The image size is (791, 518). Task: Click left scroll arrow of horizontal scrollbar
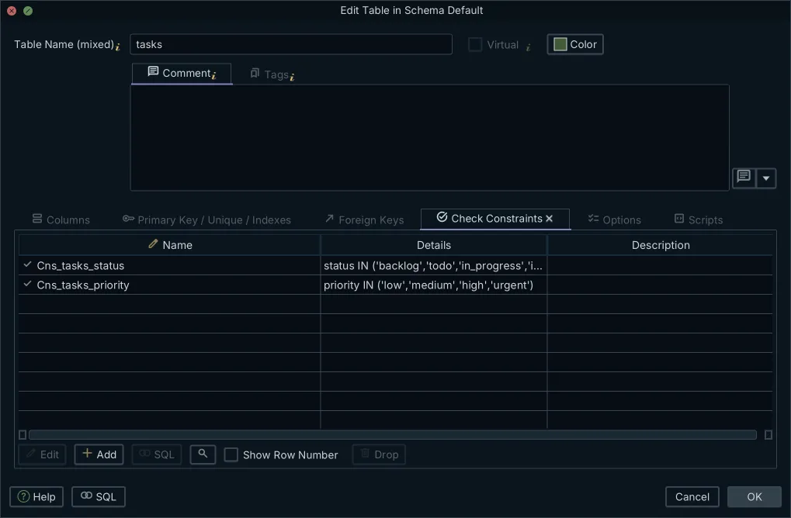(x=23, y=434)
